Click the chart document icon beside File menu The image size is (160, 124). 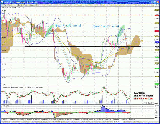point(2,5)
